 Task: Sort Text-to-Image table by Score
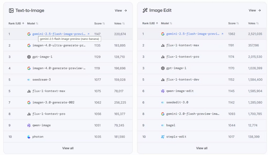click(x=99, y=24)
